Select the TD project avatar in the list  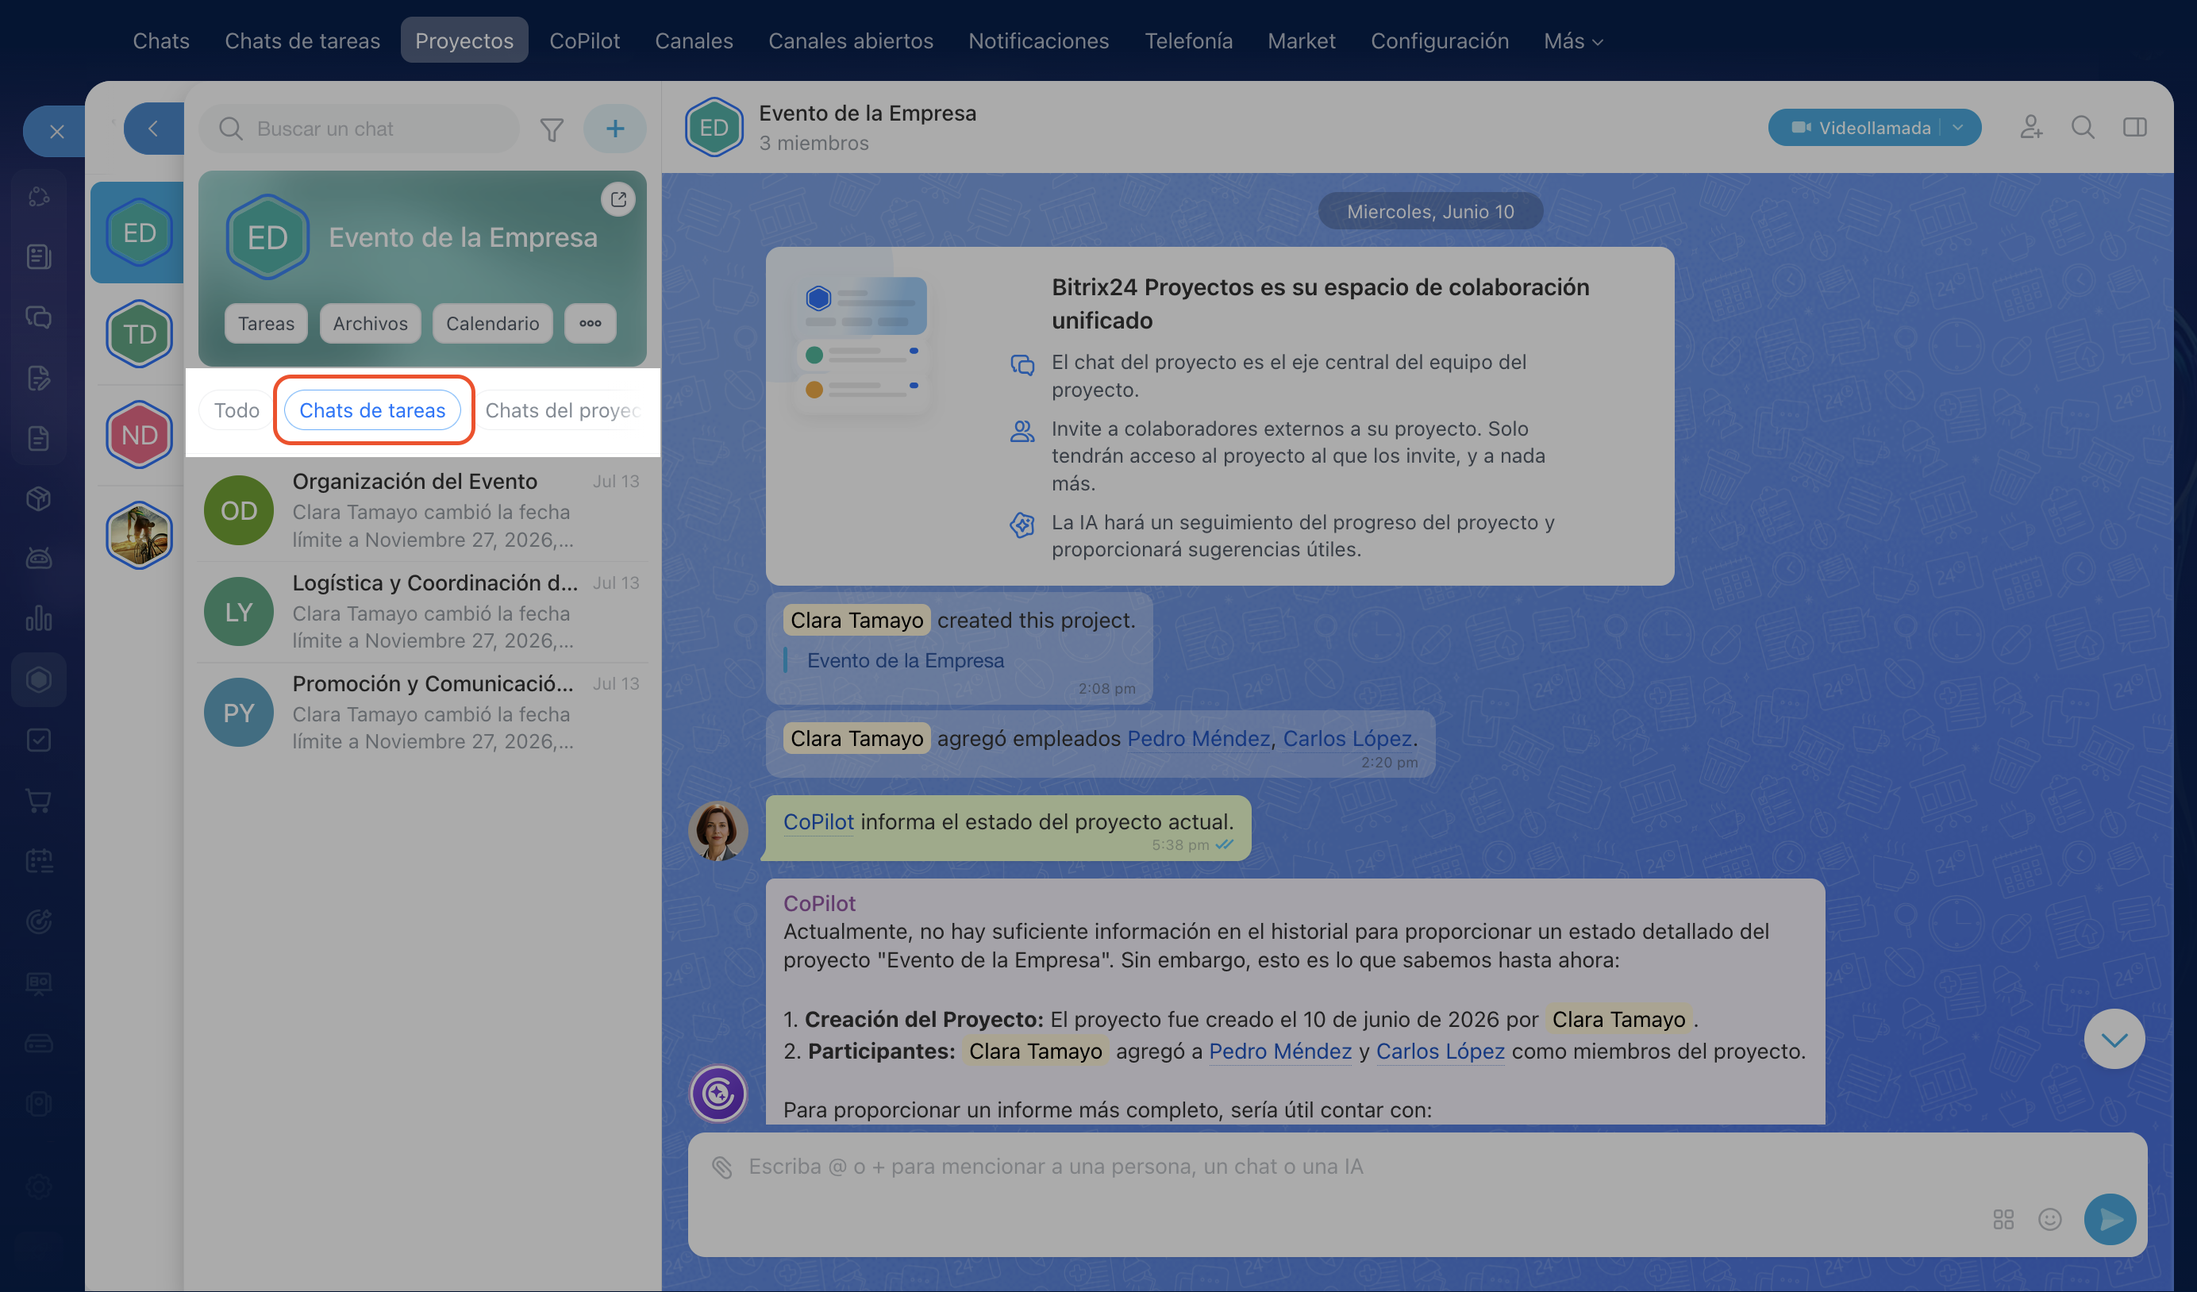point(140,334)
